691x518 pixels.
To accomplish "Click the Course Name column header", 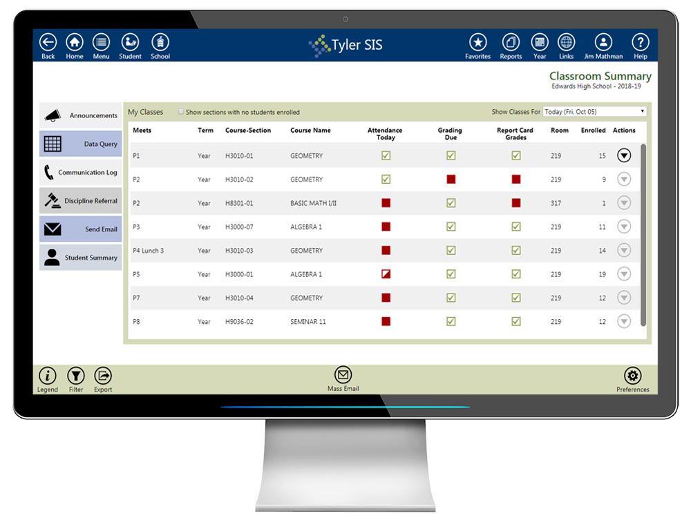I will [310, 131].
